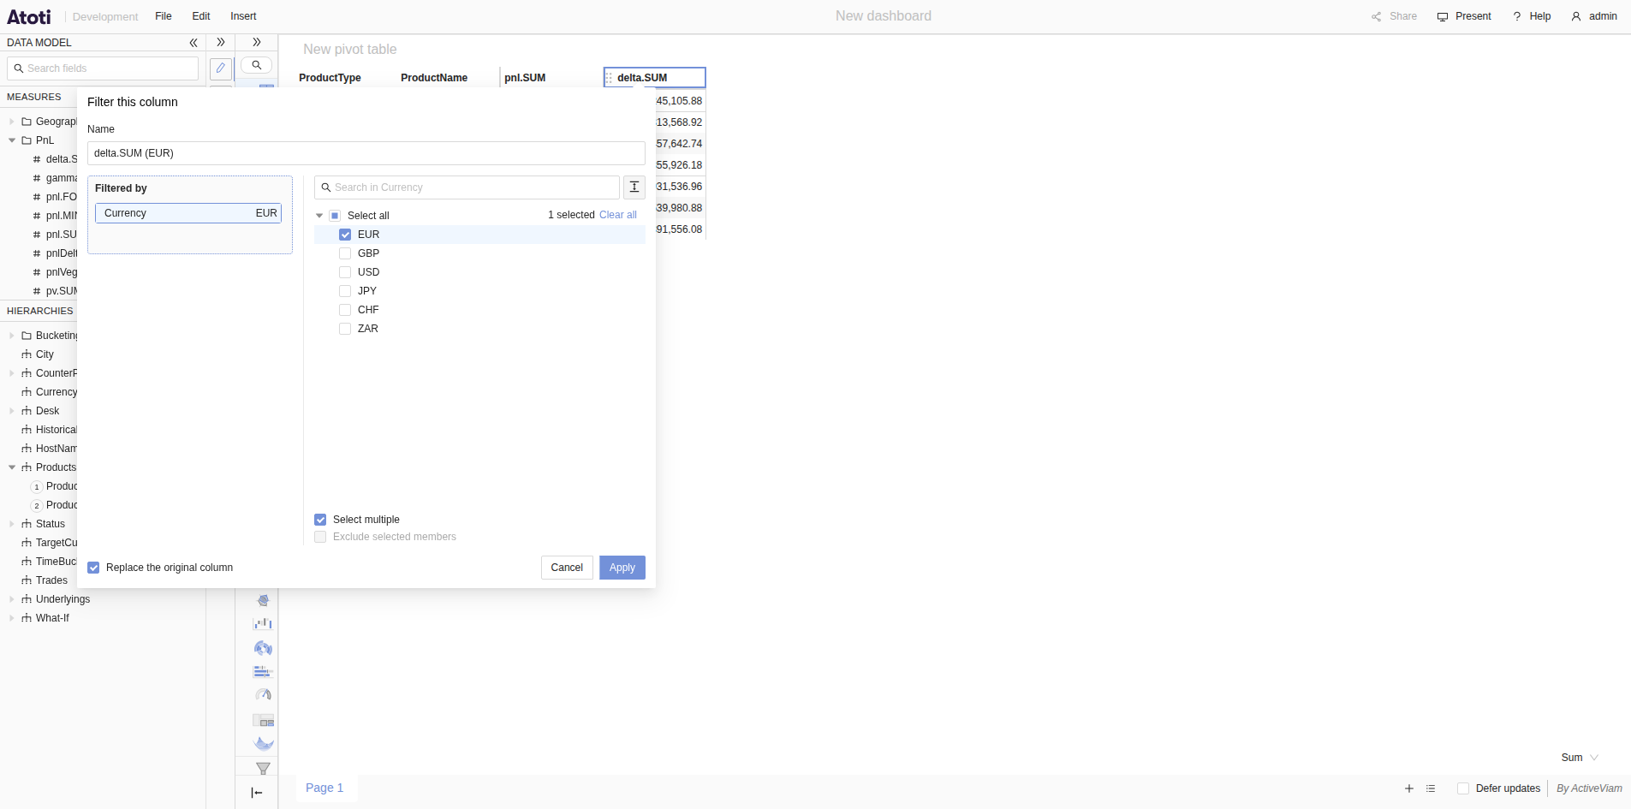1631x809 pixels.
Task: Add a new page with plus icon
Action: tap(1409, 788)
